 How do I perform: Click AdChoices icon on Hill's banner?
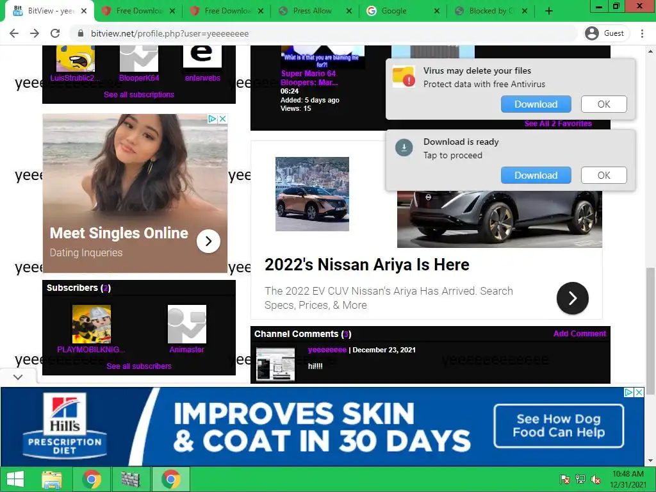pos(629,393)
